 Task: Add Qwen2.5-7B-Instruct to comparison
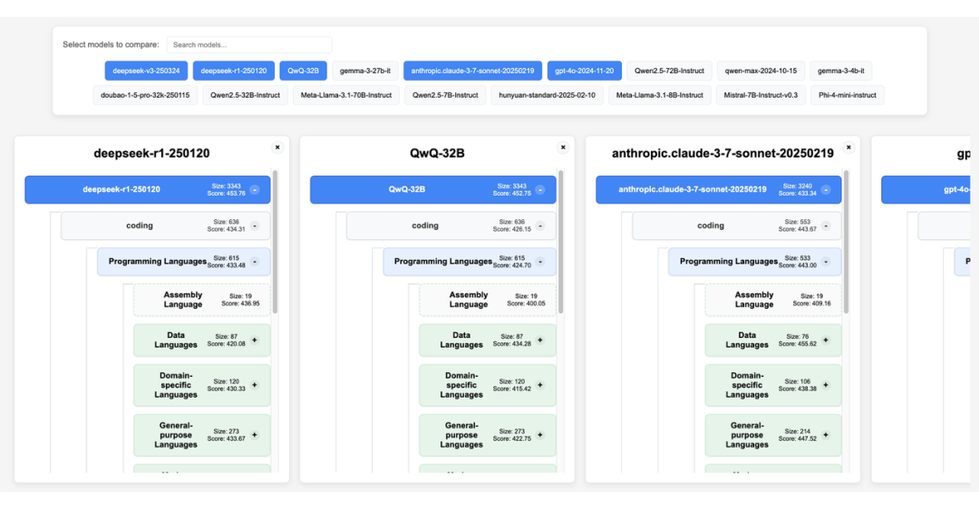click(x=445, y=95)
